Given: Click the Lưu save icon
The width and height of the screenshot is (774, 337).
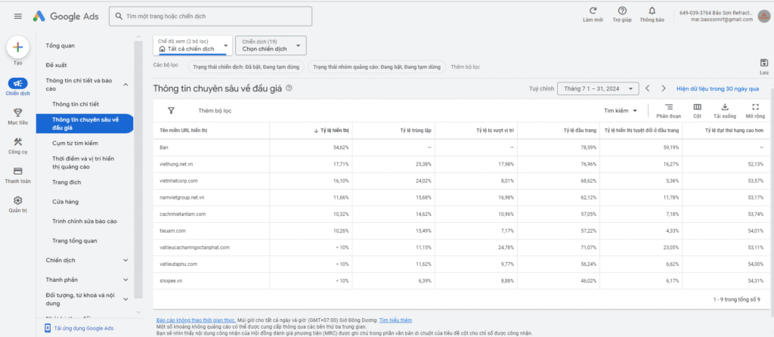Looking at the screenshot, I should point(764,63).
